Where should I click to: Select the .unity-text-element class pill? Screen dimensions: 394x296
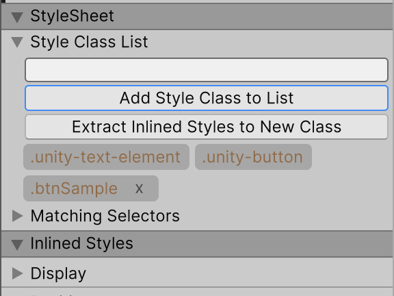106,157
